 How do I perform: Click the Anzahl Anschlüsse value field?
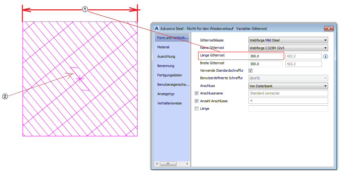288,101
